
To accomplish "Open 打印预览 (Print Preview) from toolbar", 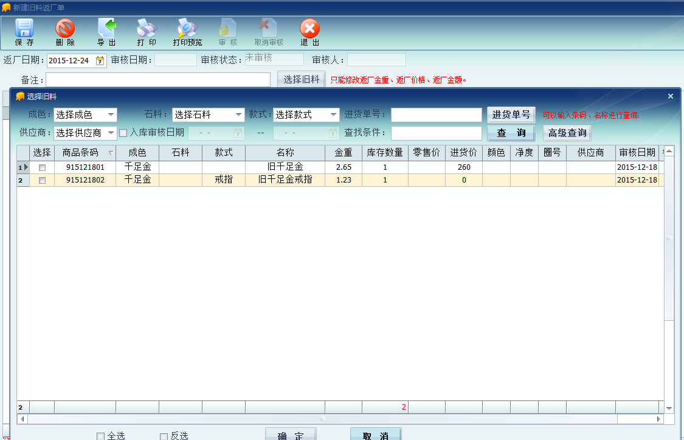I will point(187,32).
